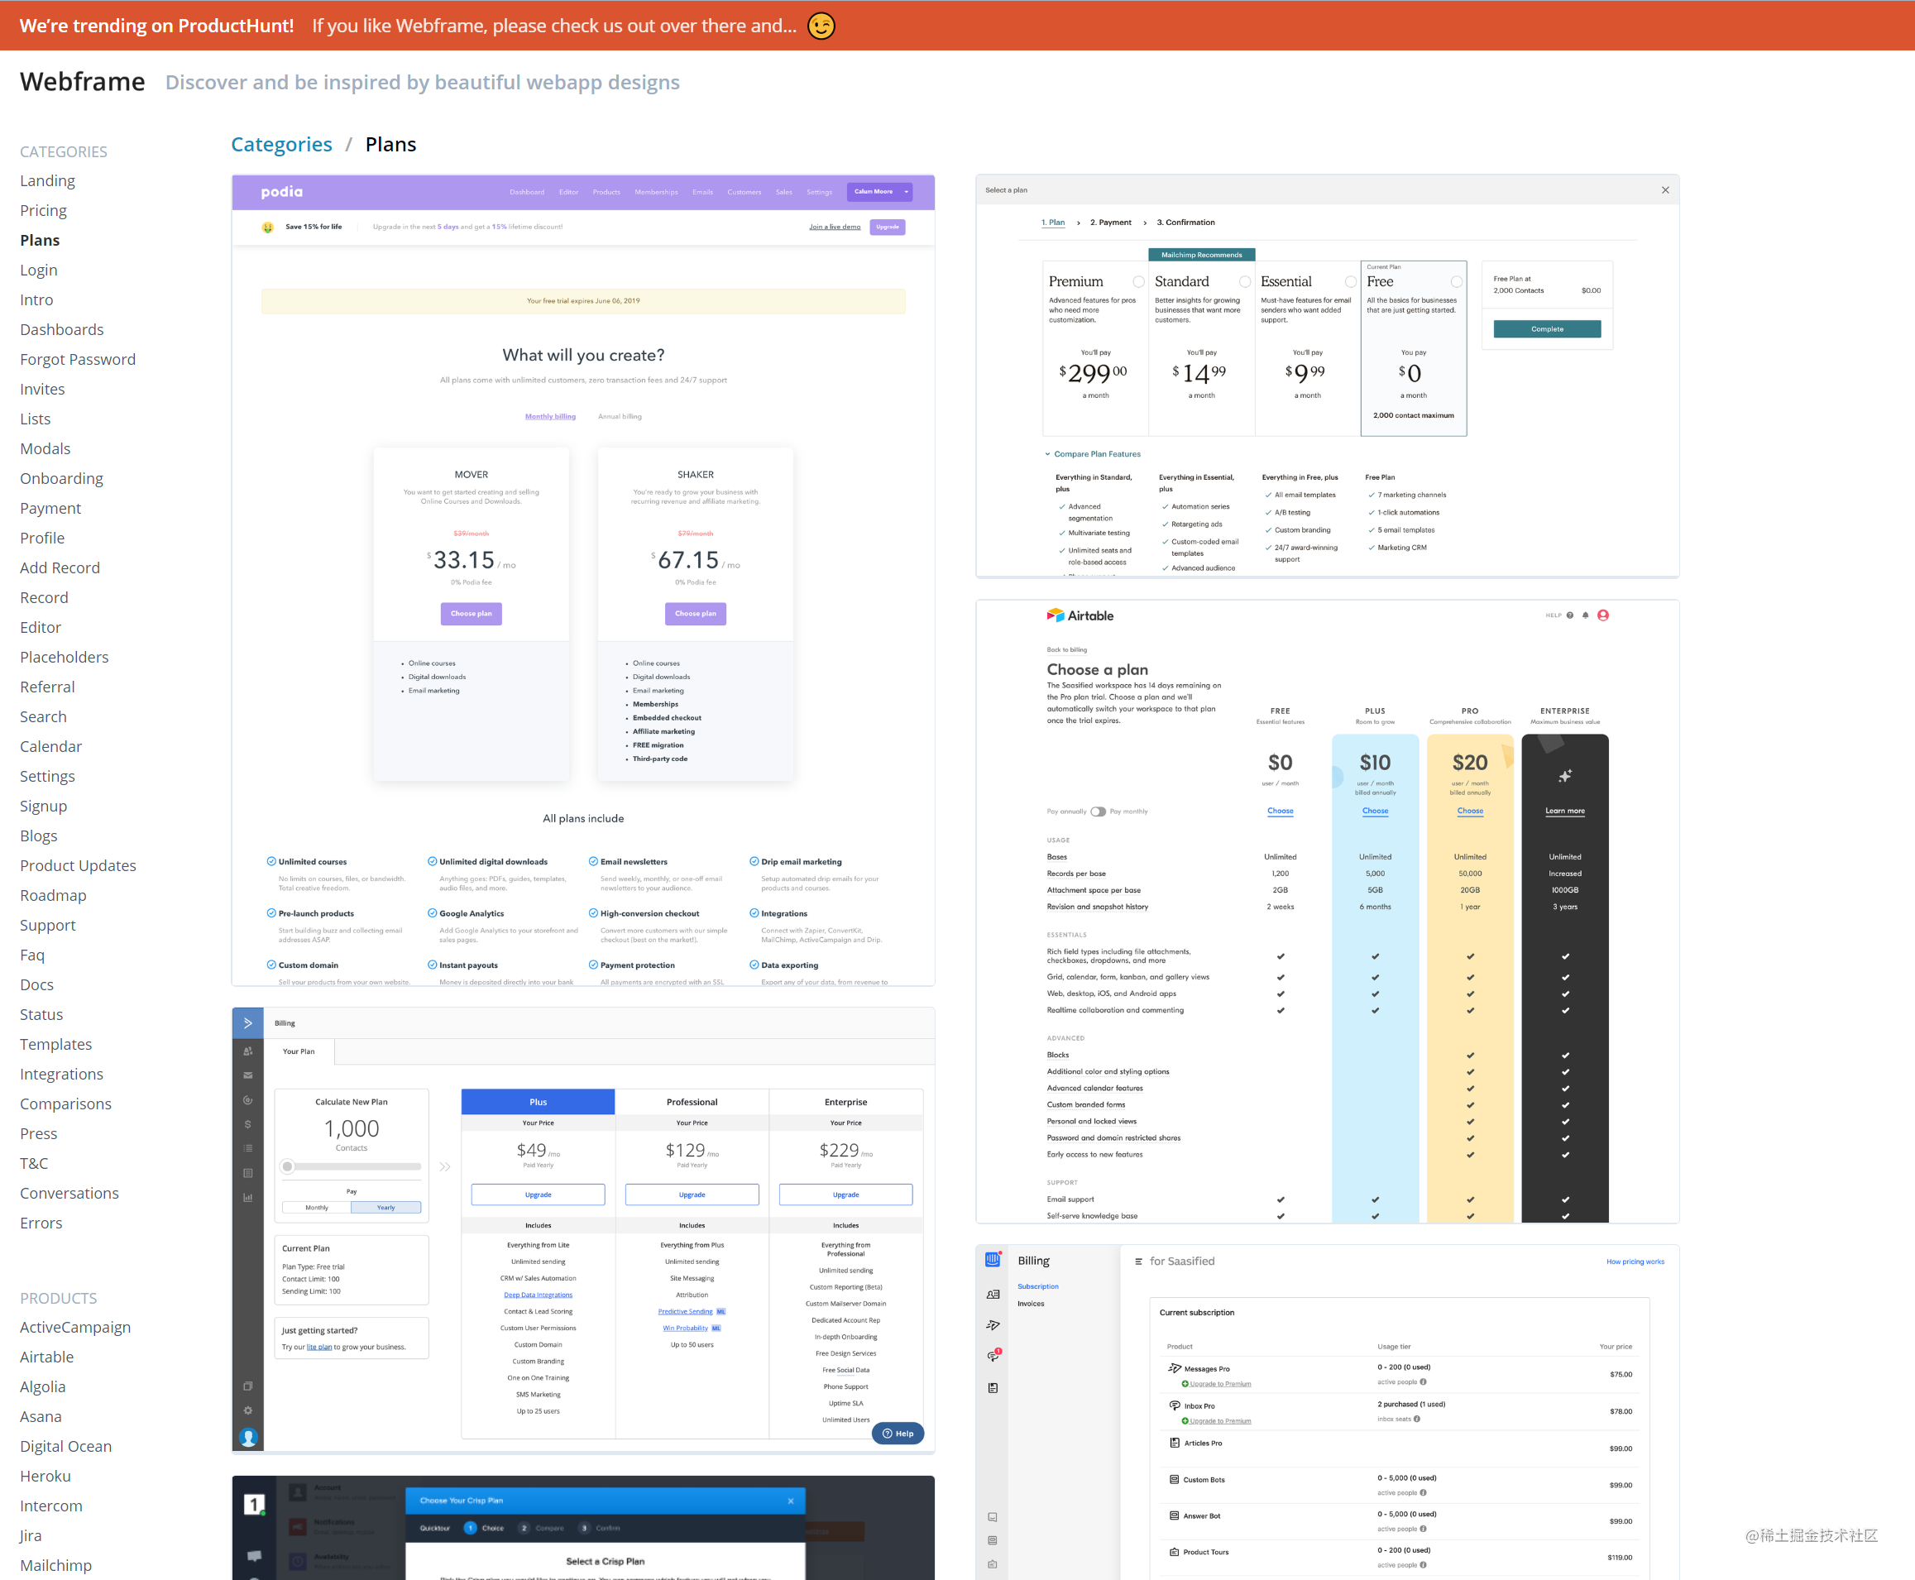Click Choose plan on the SHAKER card
The image size is (1915, 1580).
[x=696, y=614]
